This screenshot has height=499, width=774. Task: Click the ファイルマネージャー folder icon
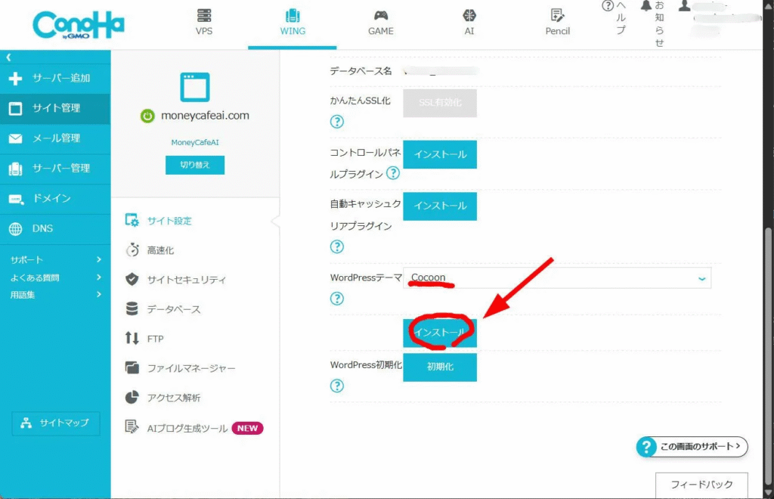click(132, 367)
